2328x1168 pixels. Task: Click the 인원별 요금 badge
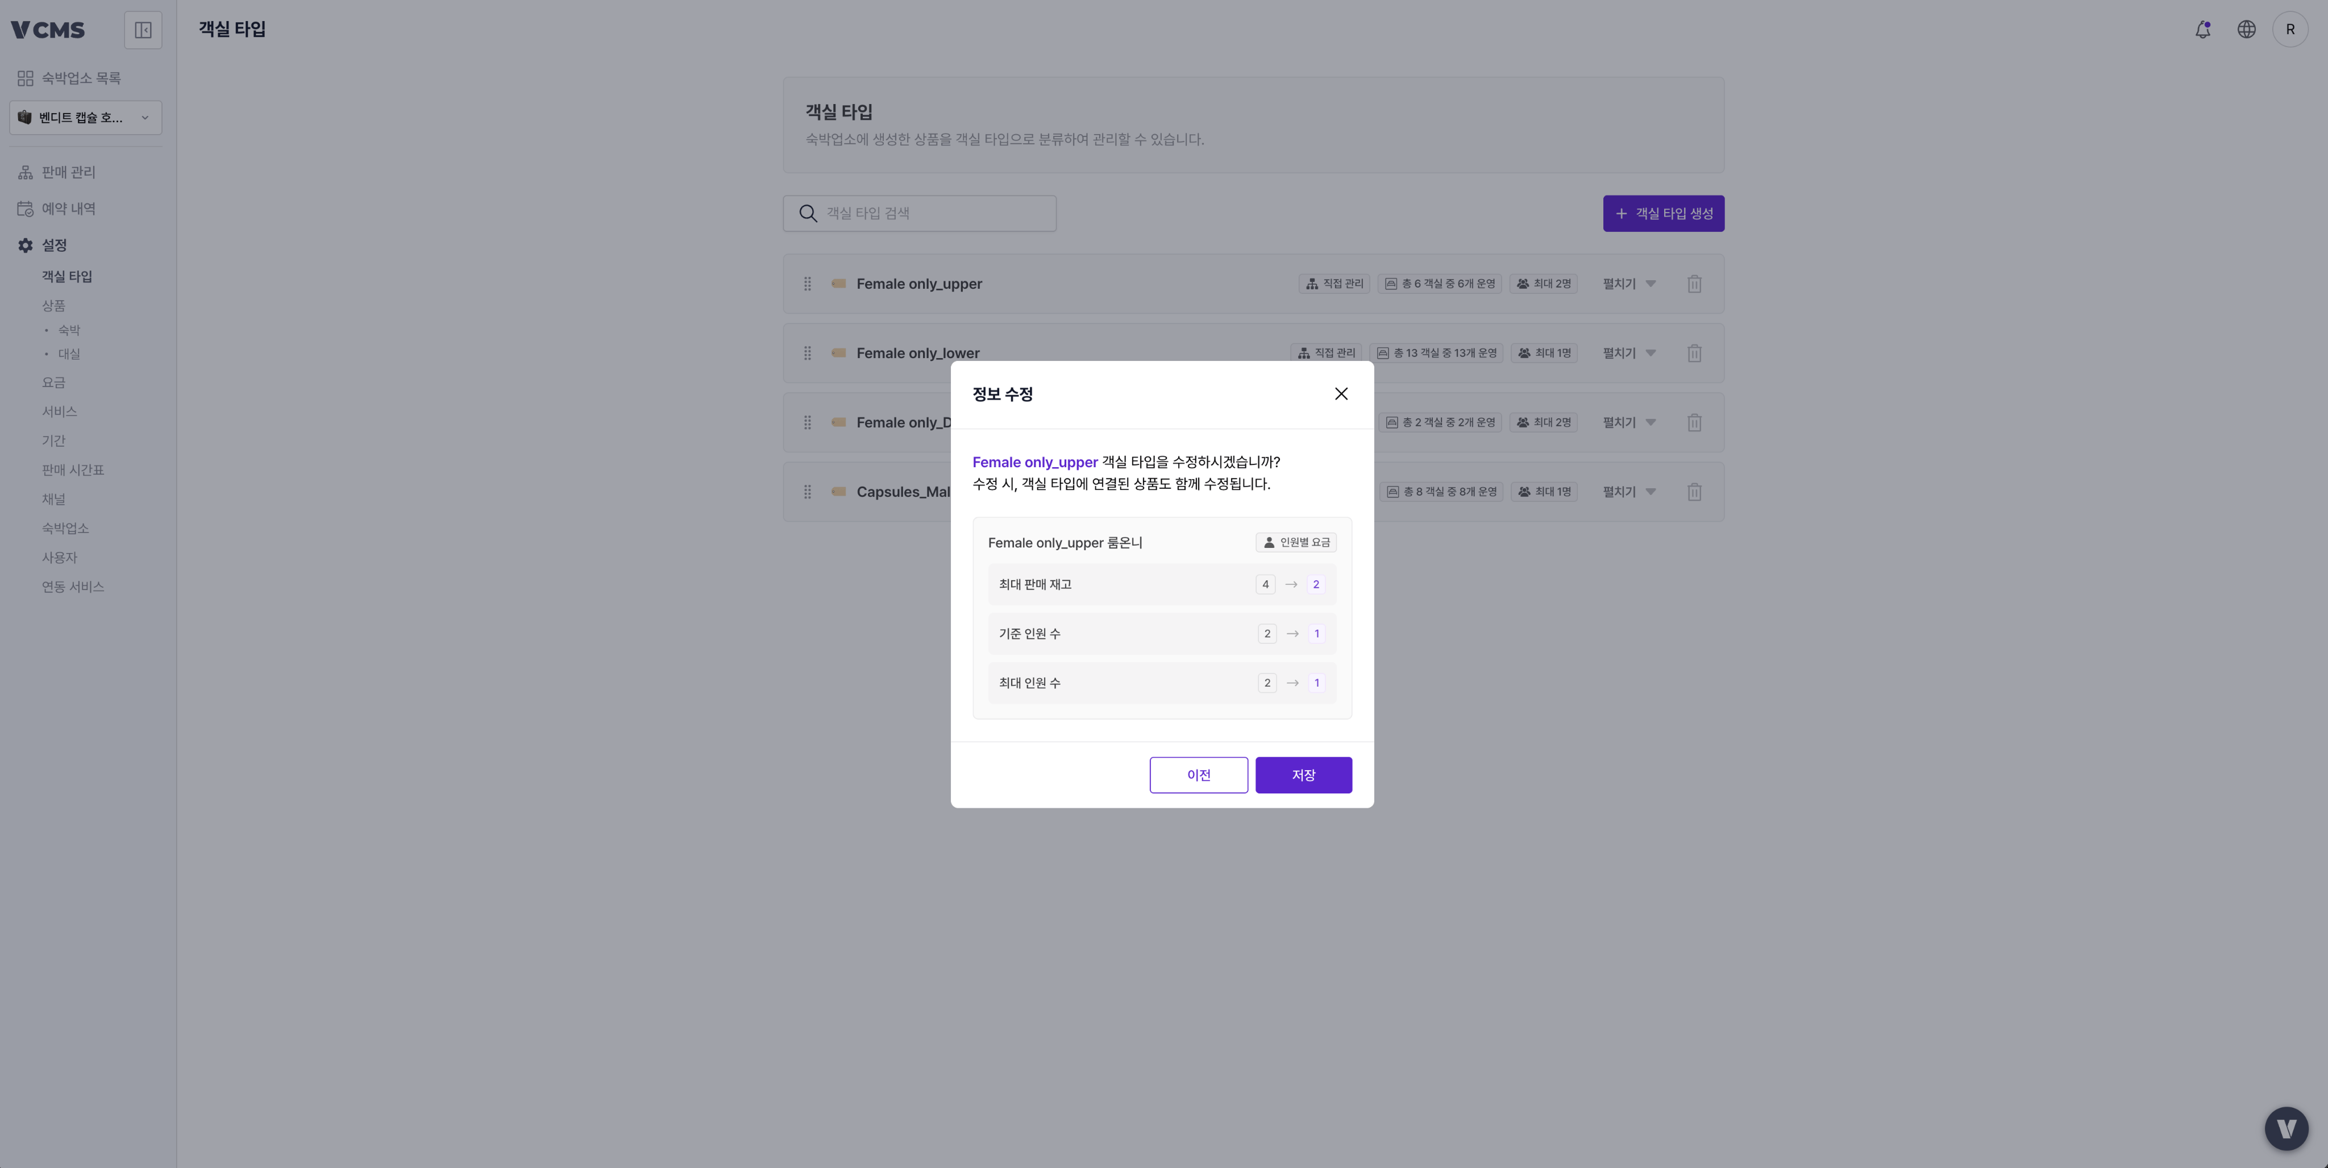coord(1296,542)
